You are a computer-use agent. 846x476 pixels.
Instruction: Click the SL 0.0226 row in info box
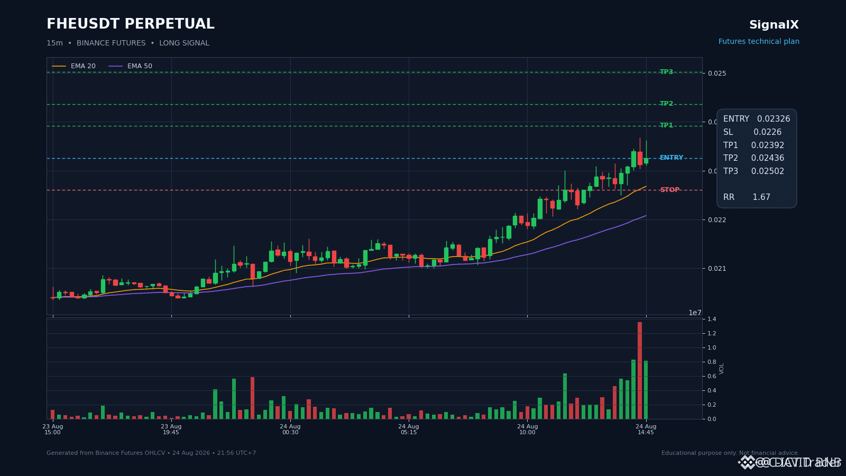(x=752, y=132)
